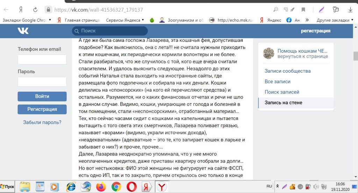Open Internet Explorer from the taskbar
The image size is (358, 193).
coord(71,187)
